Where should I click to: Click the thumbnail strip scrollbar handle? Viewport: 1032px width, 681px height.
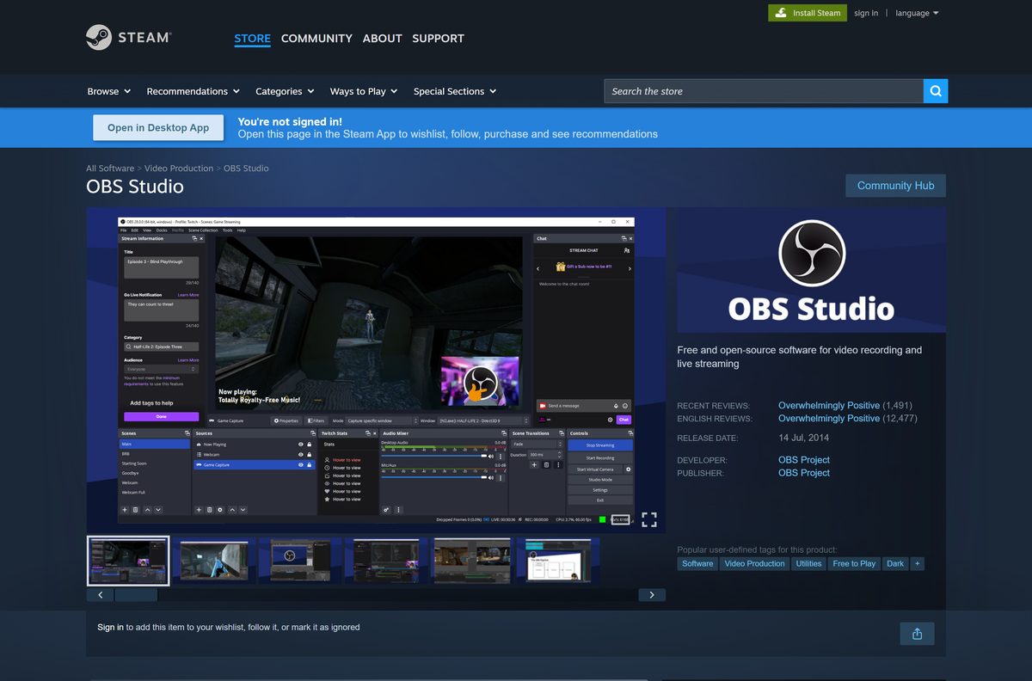click(136, 595)
